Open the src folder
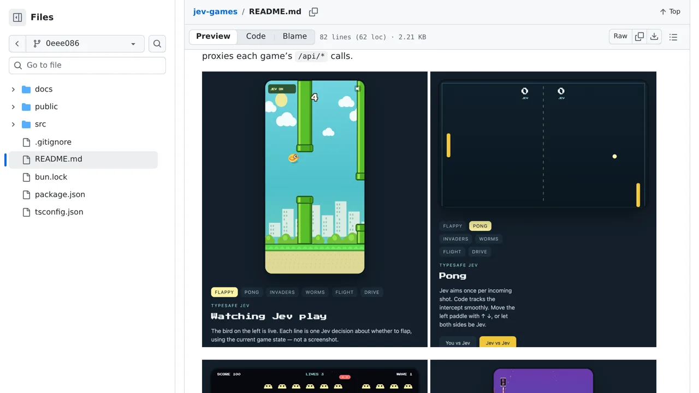The image size is (699, 393). (40, 124)
